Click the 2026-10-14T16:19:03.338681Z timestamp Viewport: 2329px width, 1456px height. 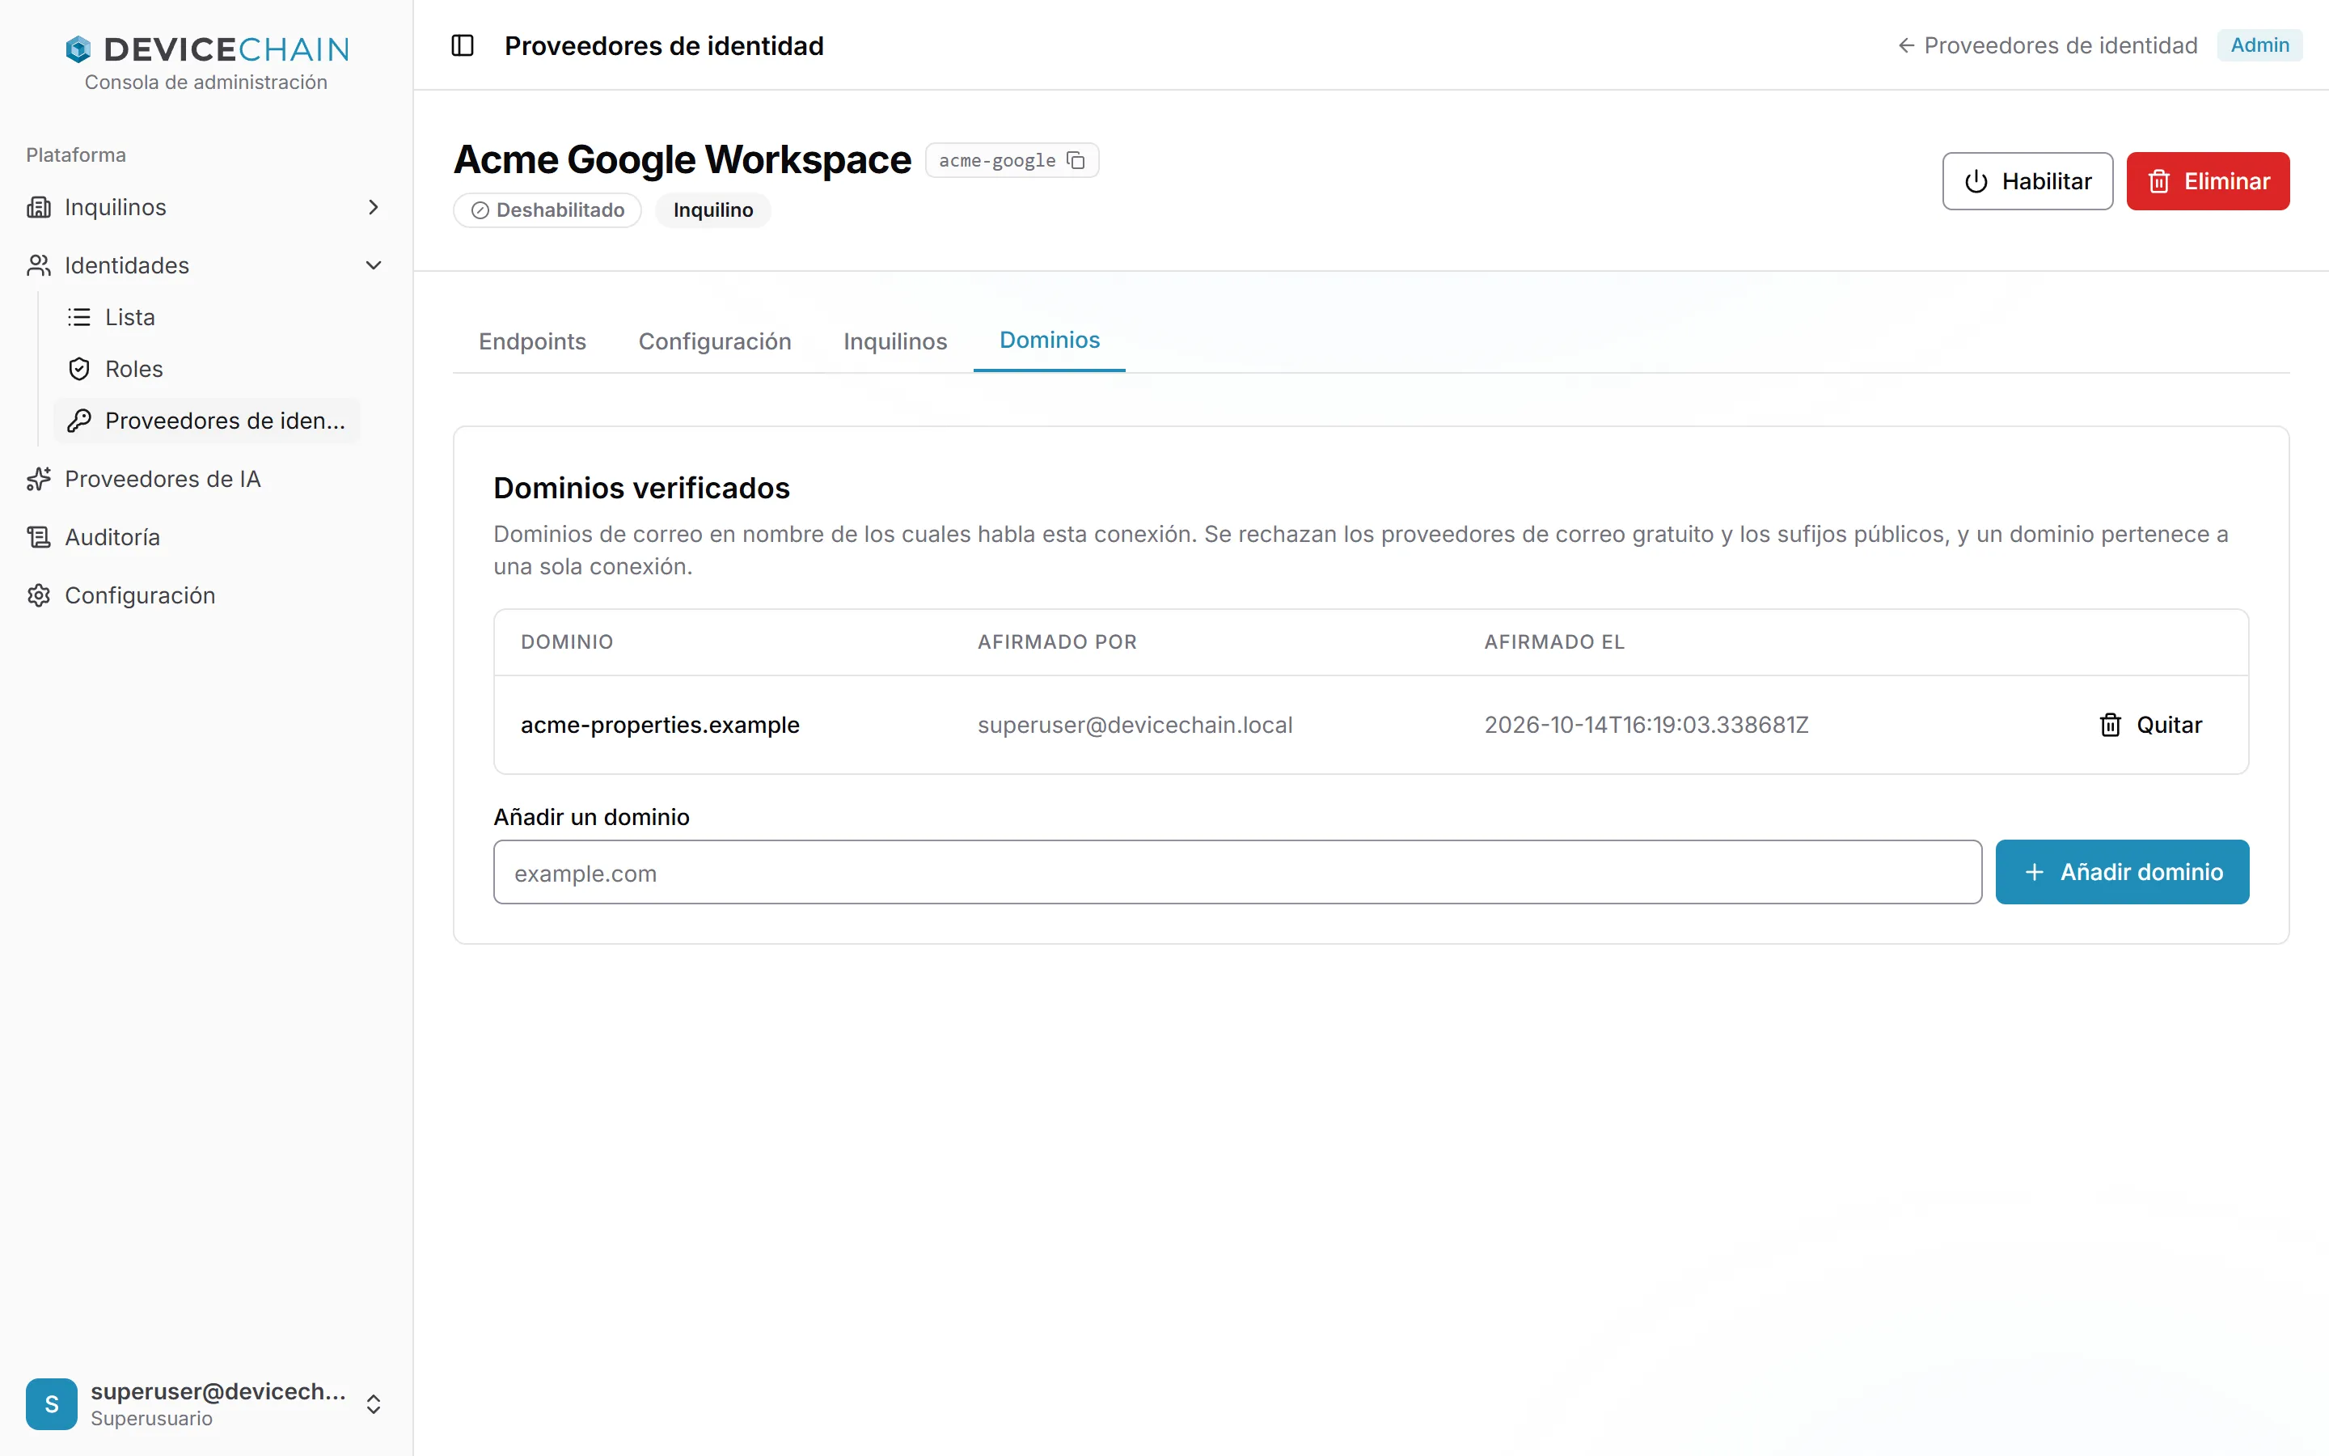point(1646,725)
